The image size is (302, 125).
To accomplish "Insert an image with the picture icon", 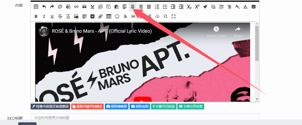I will click(76, 17).
